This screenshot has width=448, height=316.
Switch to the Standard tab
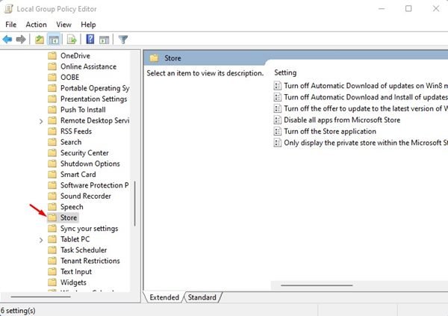(202, 297)
